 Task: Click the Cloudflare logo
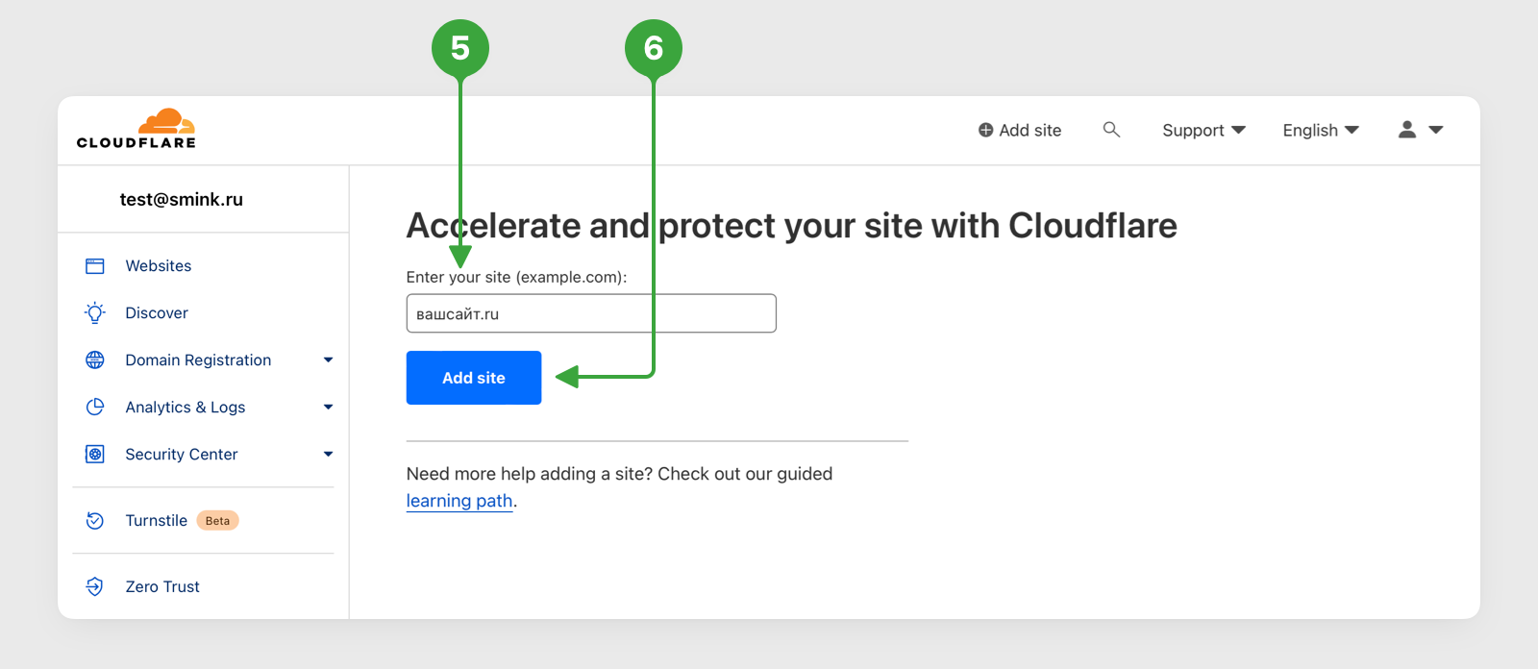click(136, 129)
